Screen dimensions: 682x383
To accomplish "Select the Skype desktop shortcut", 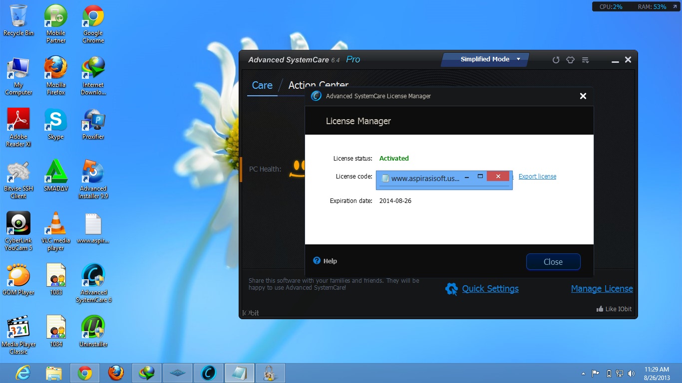I will tap(56, 124).
